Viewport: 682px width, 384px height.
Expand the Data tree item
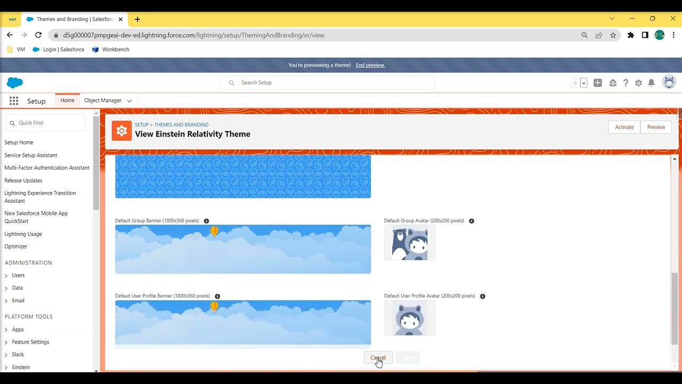click(6, 288)
